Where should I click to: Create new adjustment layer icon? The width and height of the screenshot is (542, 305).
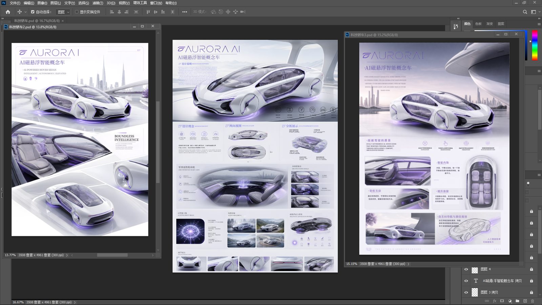click(x=510, y=301)
